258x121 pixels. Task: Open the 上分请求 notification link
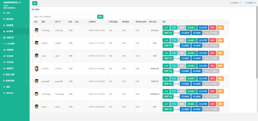click(236, 3)
